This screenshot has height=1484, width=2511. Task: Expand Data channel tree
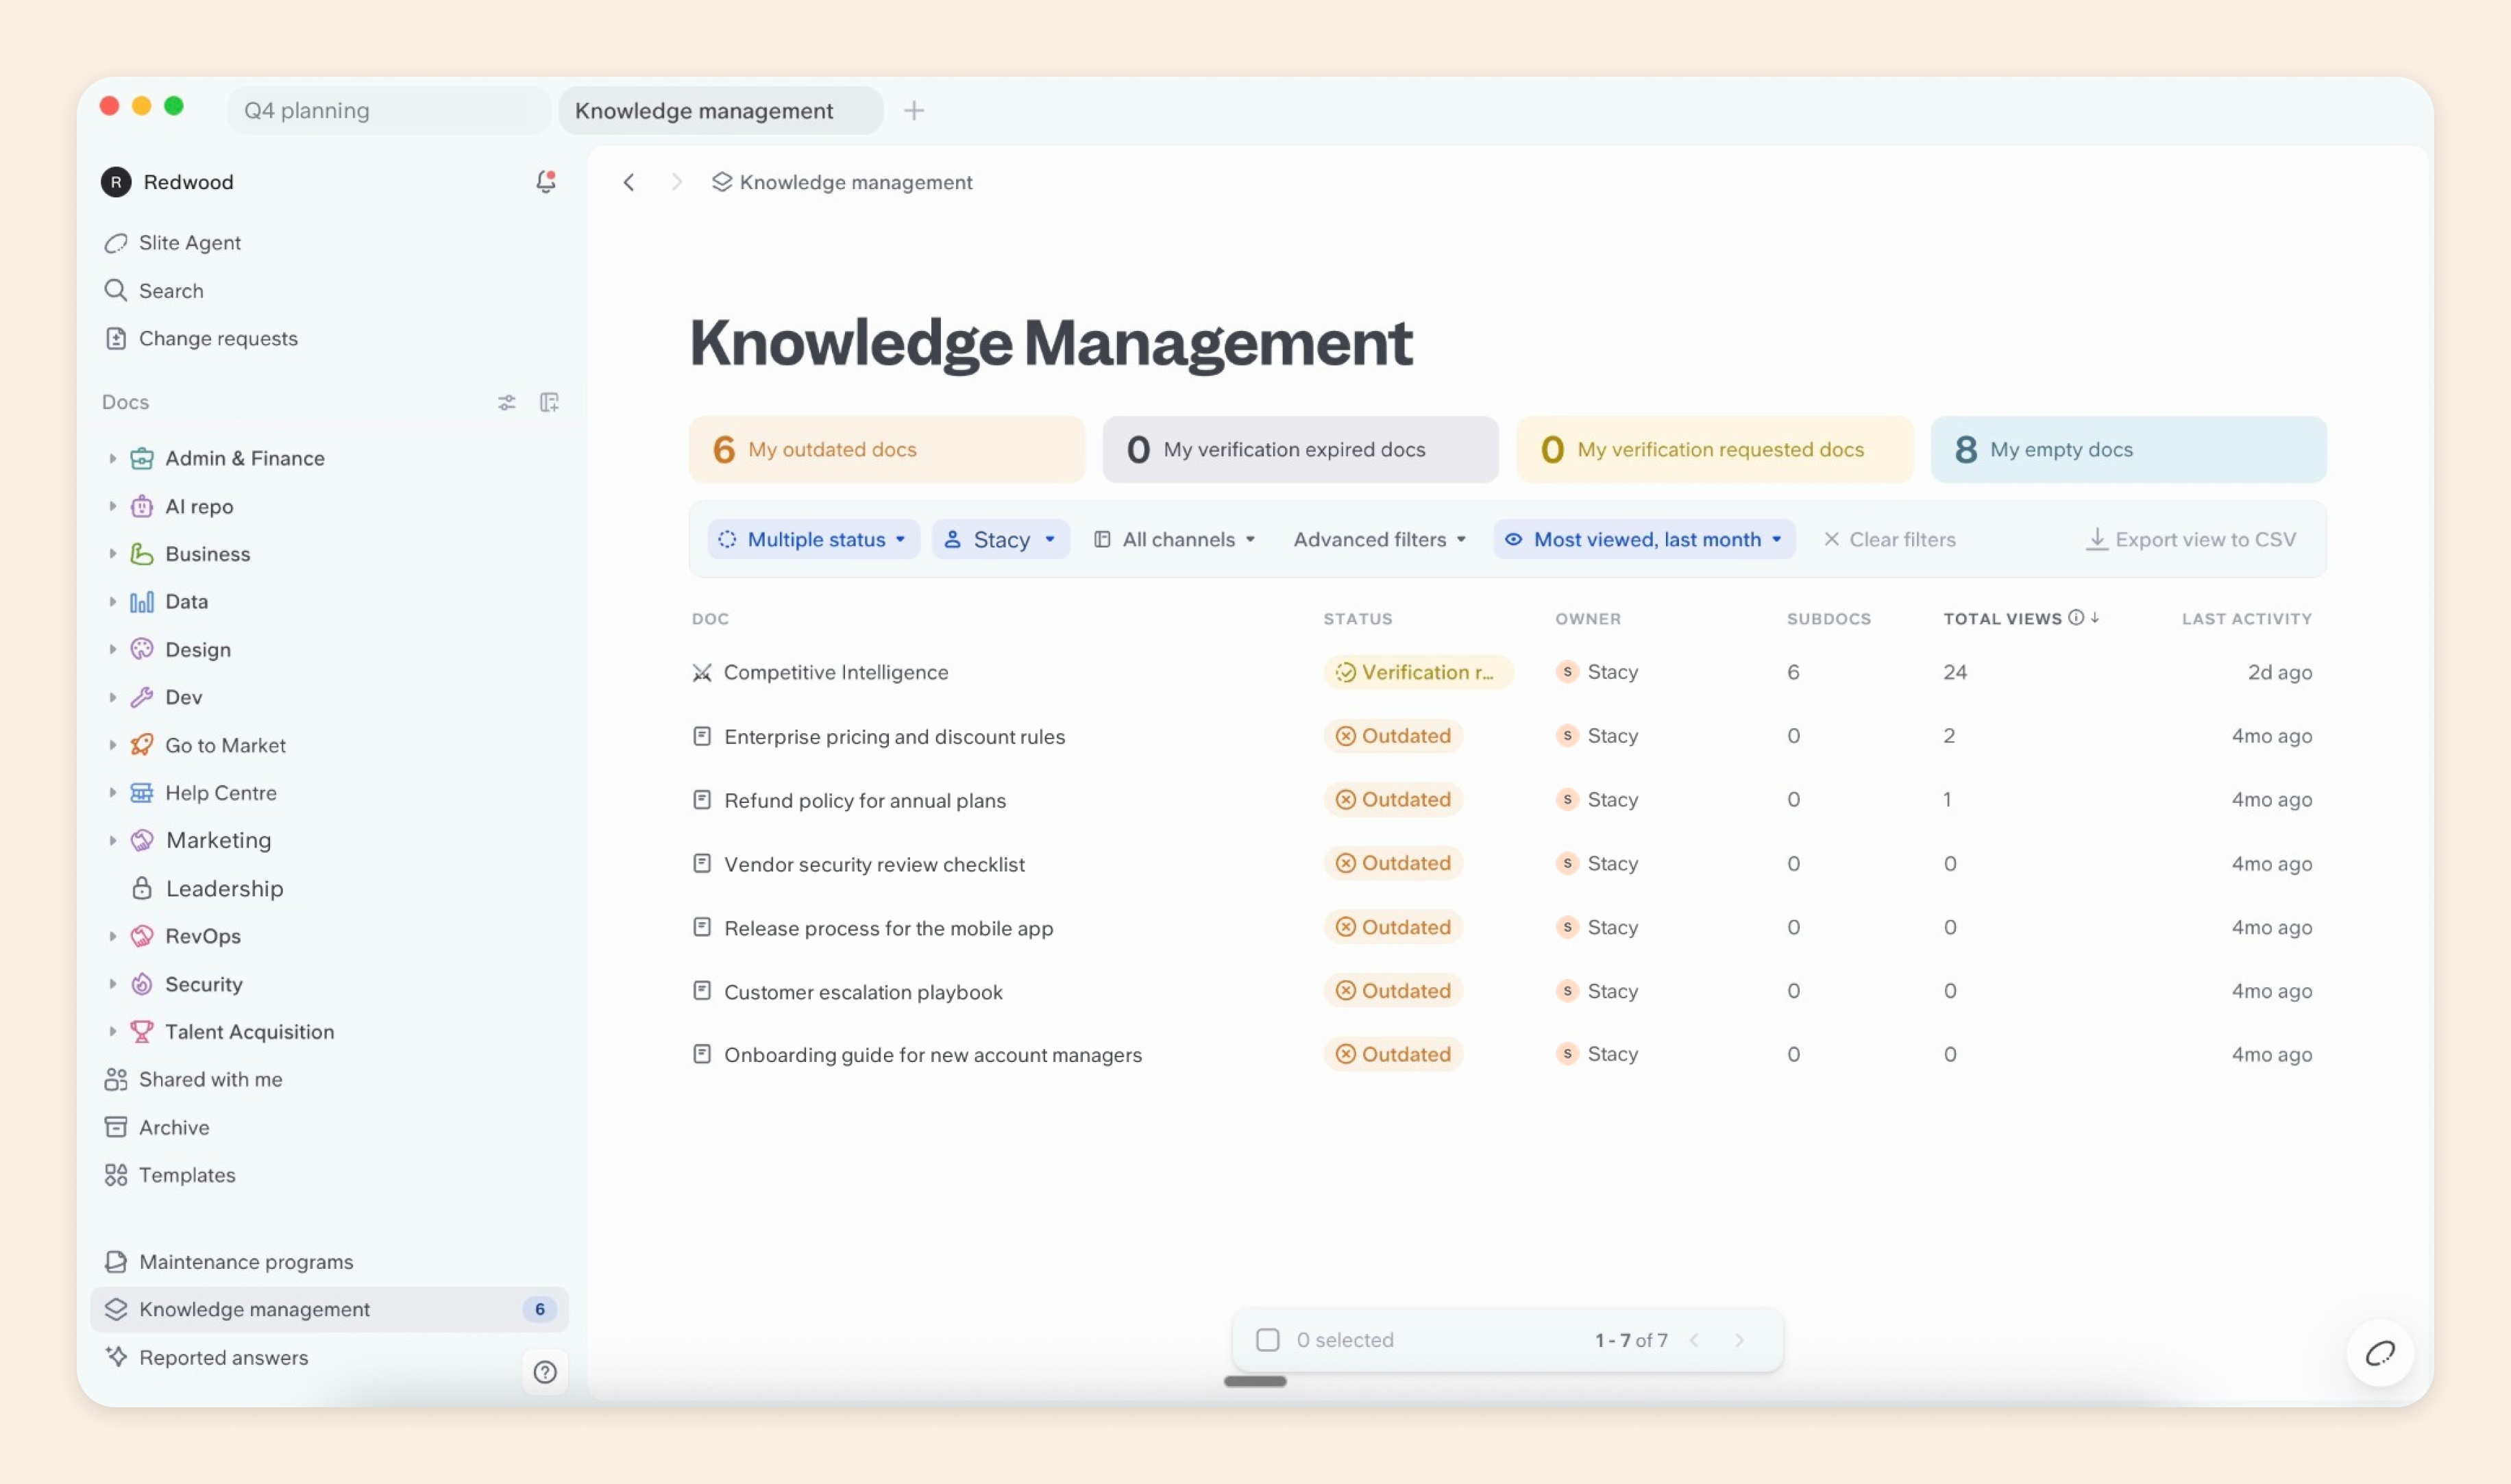[112, 601]
